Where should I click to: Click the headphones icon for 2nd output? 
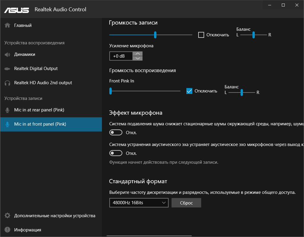click(7, 83)
